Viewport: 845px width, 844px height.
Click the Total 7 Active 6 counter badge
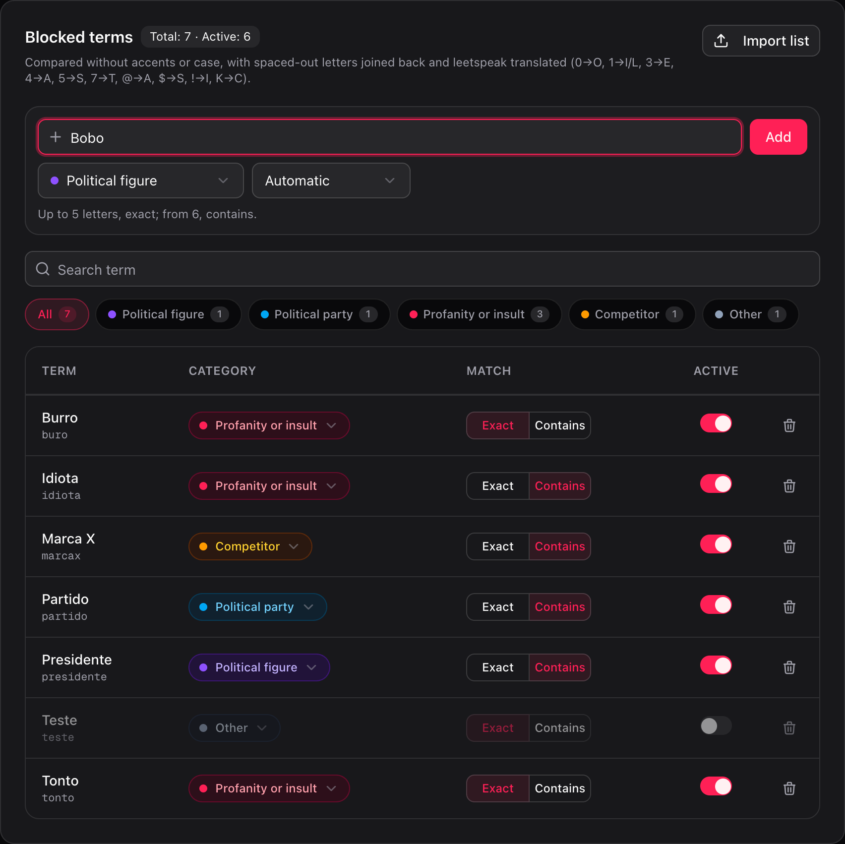tap(200, 37)
